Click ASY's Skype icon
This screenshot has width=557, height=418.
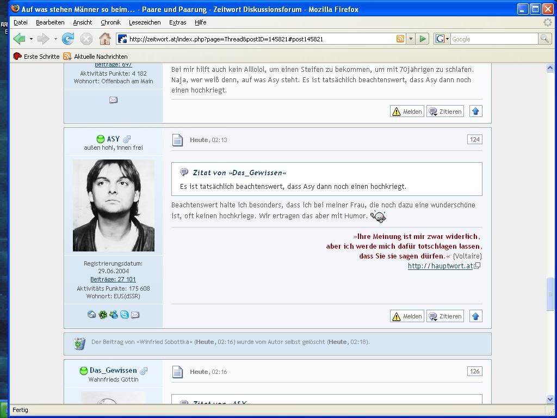pos(125,314)
